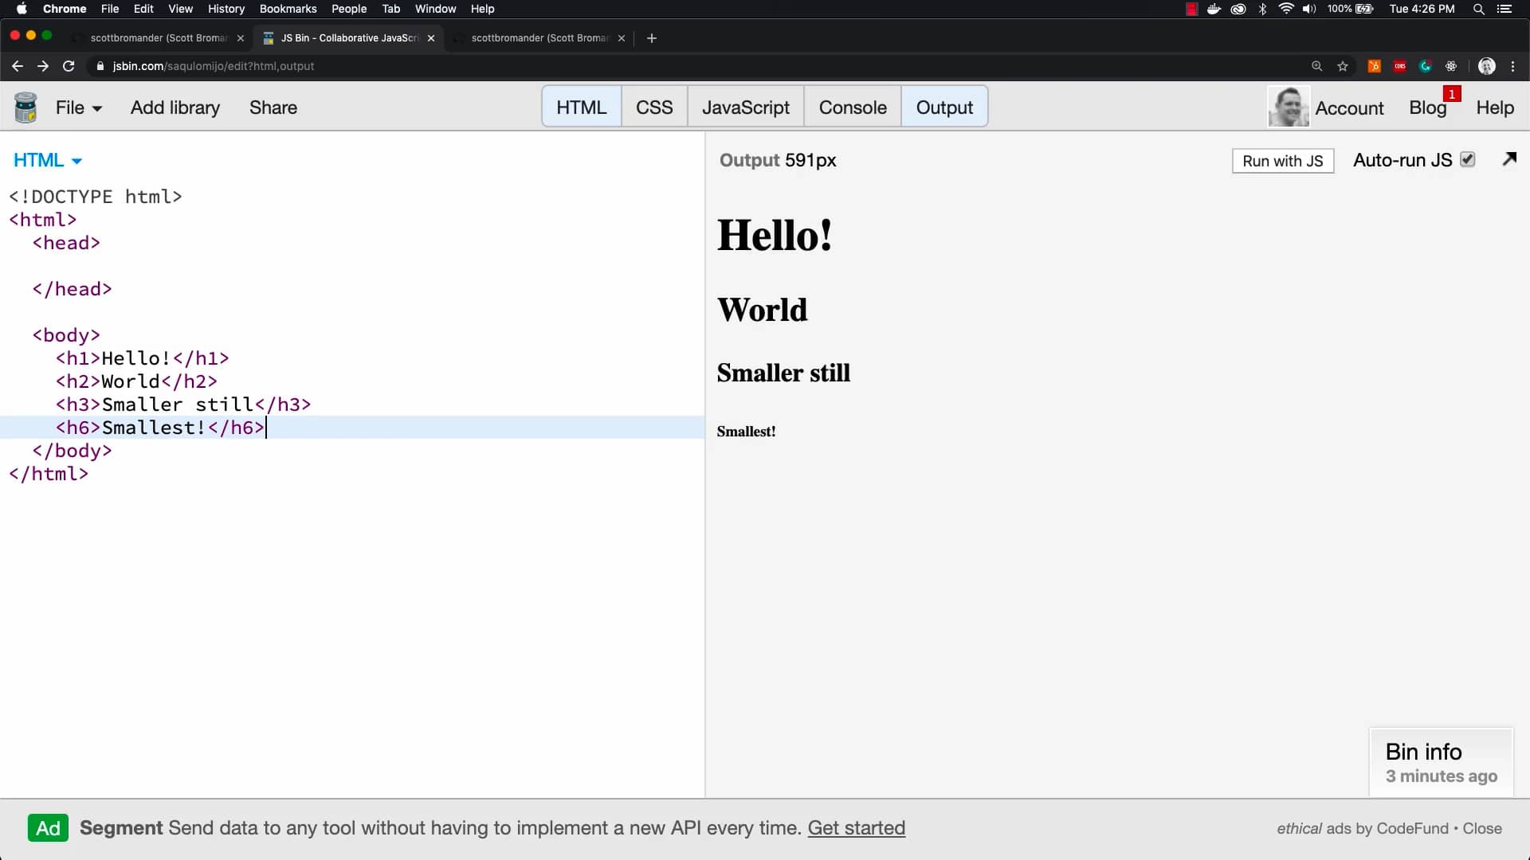Open the fullscreen output arrow icon
This screenshot has width=1530, height=860.
tap(1508, 159)
